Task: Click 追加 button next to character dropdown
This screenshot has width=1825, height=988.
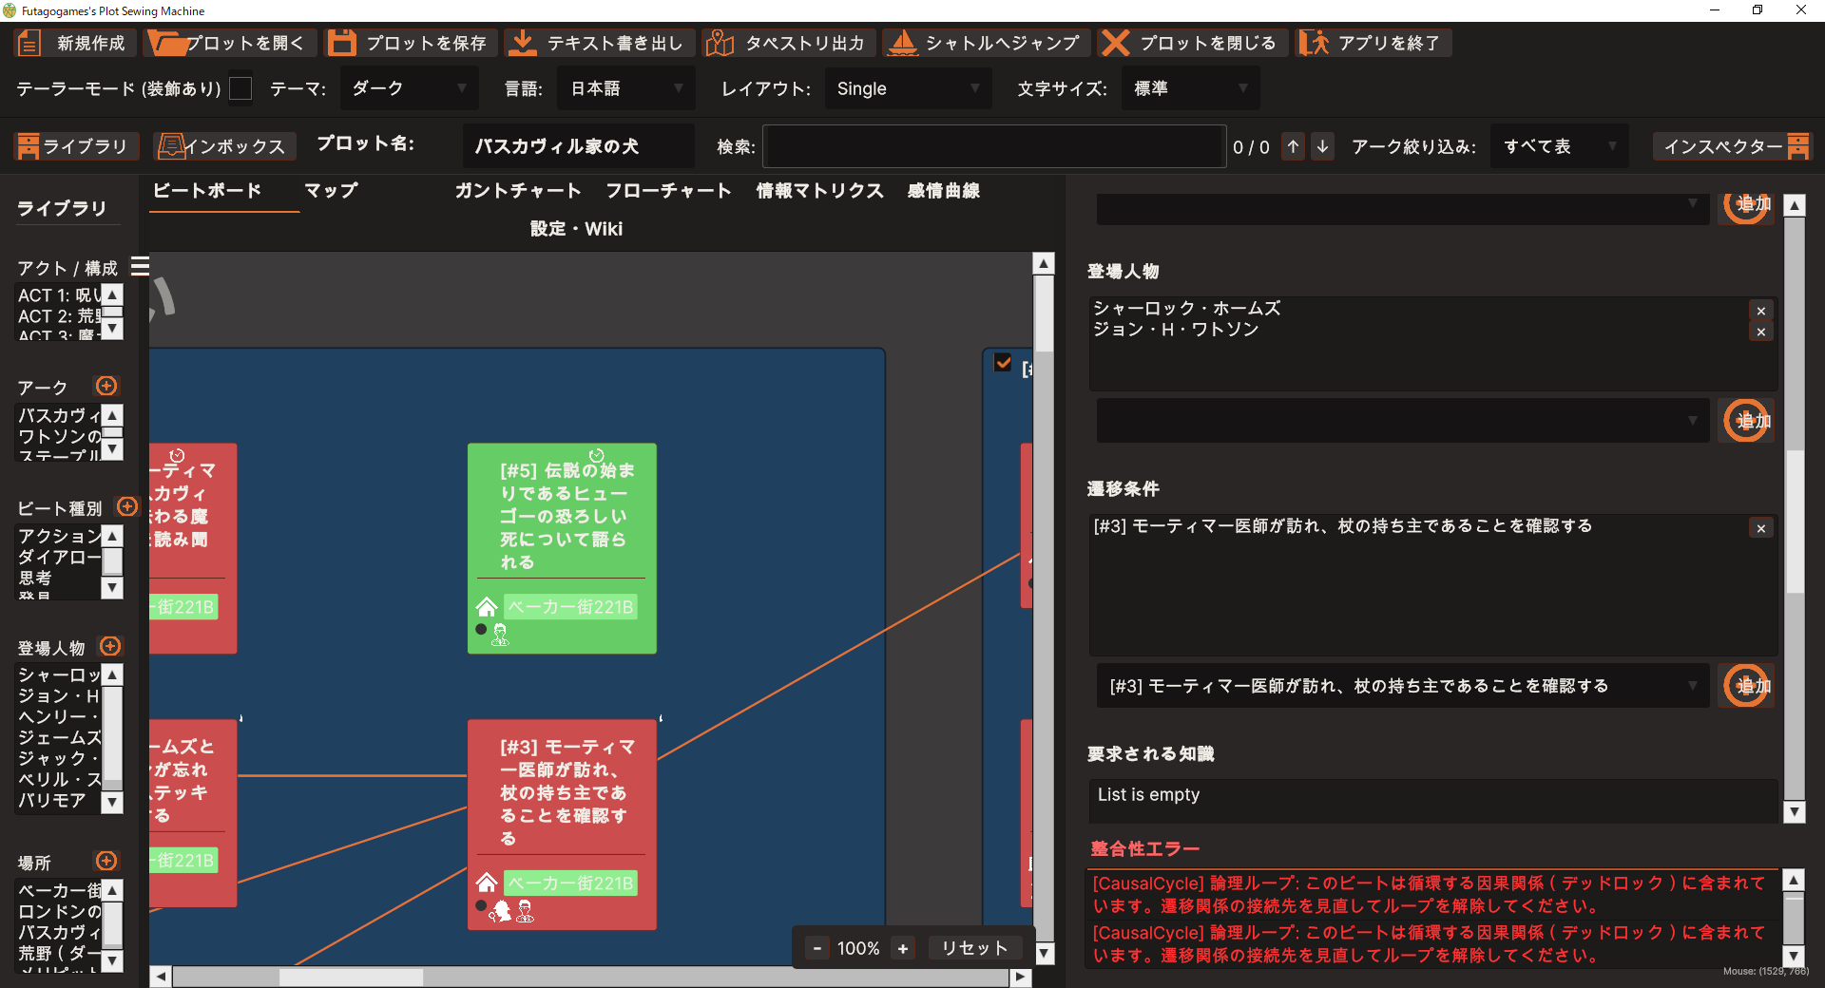Action: [1747, 421]
